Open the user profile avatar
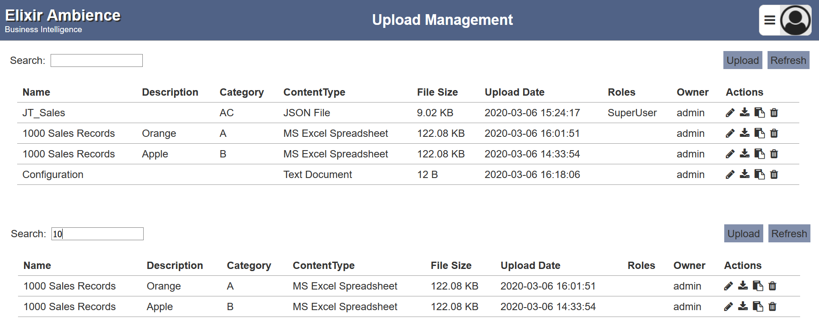The image size is (819, 332). 795,20
